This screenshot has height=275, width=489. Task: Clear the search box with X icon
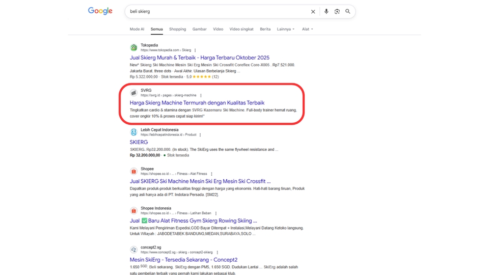pos(313,12)
